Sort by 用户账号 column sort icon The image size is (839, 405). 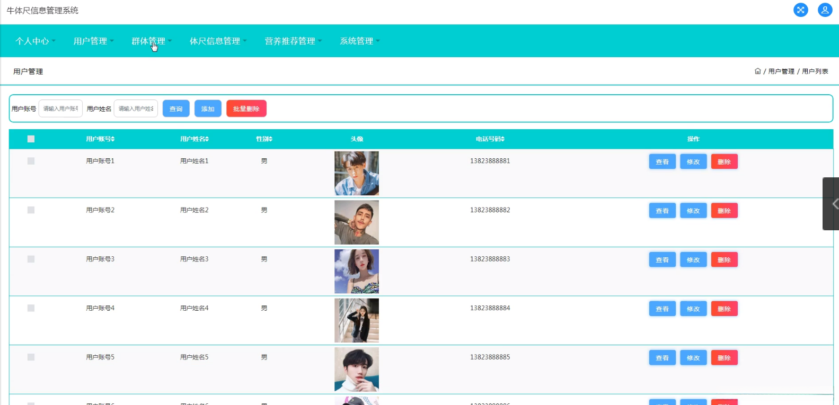pos(113,139)
